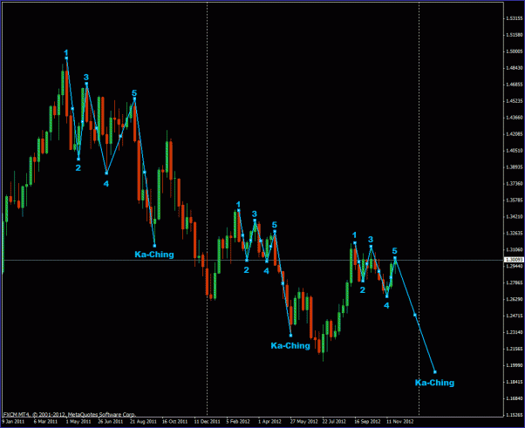Click the 21 Aug 2011 date label
Image resolution: width=525 pixels, height=428 pixels.
point(143,422)
